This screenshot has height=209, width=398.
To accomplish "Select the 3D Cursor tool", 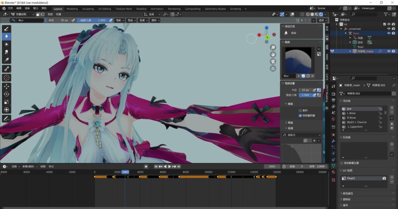I will coord(6,77).
